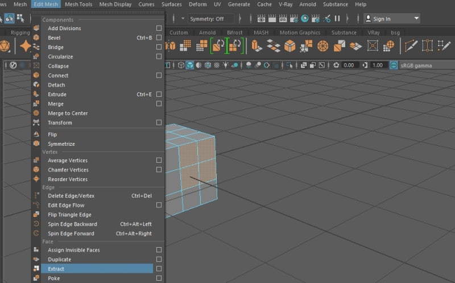Click the Extrude shelf icon
The image size is (455, 283).
tap(257, 46)
